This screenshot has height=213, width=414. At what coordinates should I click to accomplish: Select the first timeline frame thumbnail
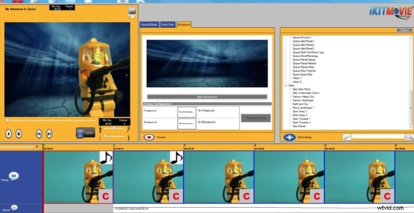(78, 177)
